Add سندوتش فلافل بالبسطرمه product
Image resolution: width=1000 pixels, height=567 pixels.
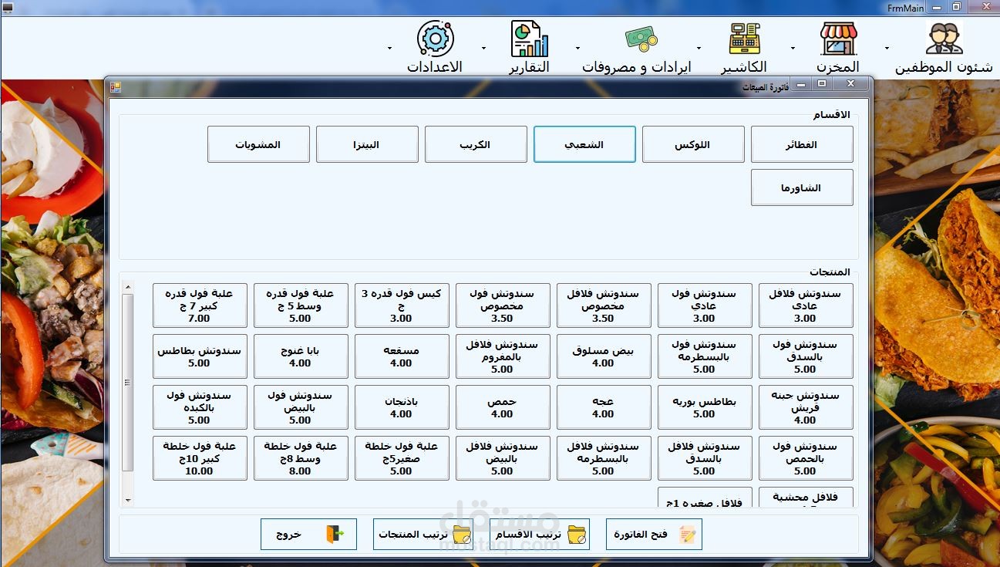coord(604,458)
